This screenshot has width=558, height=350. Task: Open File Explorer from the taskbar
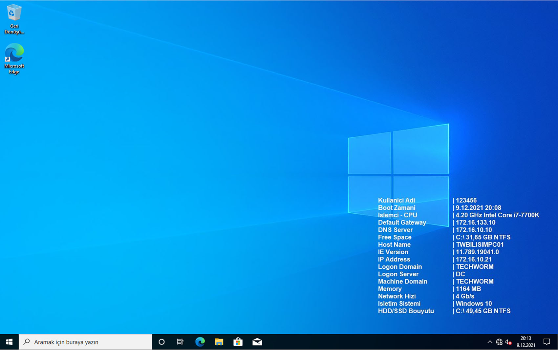click(219, 342)
